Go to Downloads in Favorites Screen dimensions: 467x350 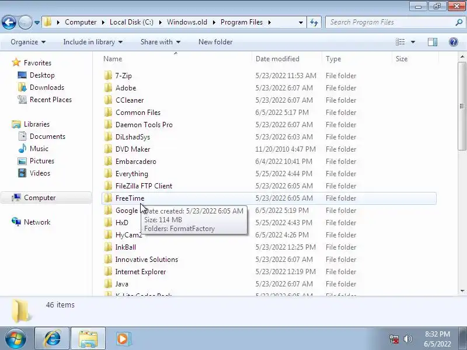pos(47,87)
